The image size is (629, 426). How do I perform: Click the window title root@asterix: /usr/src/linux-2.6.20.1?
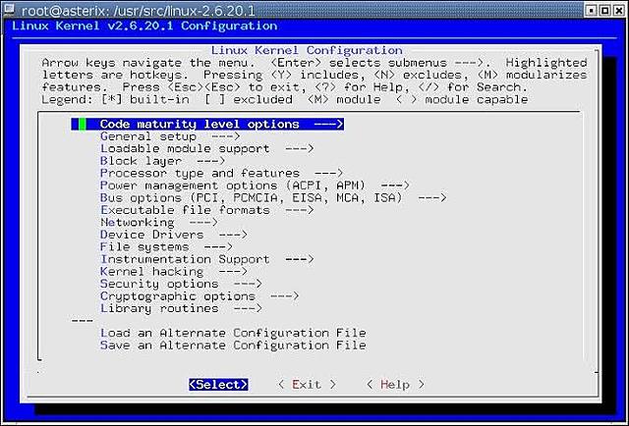click(138, 11)
